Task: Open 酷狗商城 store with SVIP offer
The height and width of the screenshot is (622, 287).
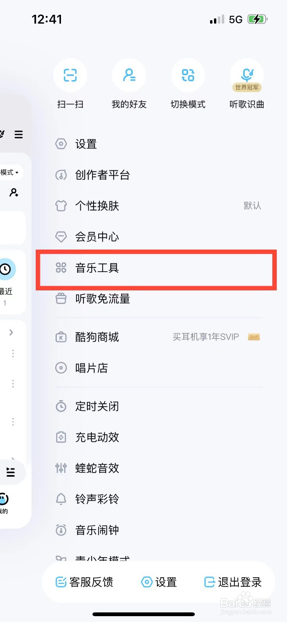Action: tap(158, 337)
